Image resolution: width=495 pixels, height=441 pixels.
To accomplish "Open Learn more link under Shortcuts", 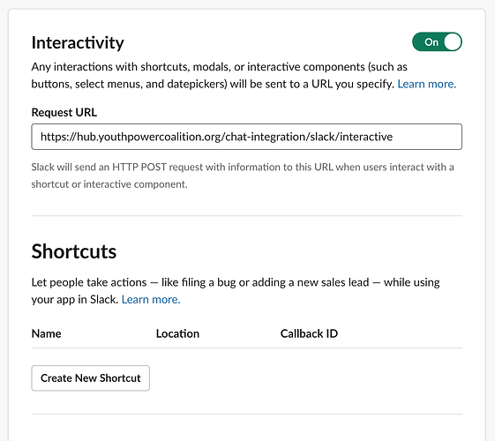I will click(x=151, y=299).
